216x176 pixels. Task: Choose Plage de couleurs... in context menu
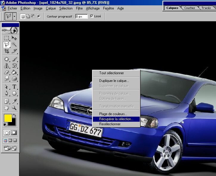click(x=116, y=114)
